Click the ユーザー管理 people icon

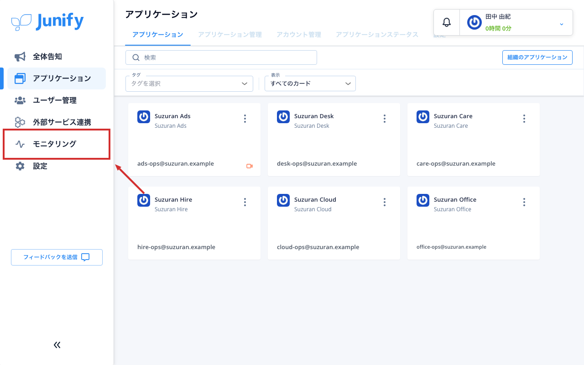coord(20,100)
